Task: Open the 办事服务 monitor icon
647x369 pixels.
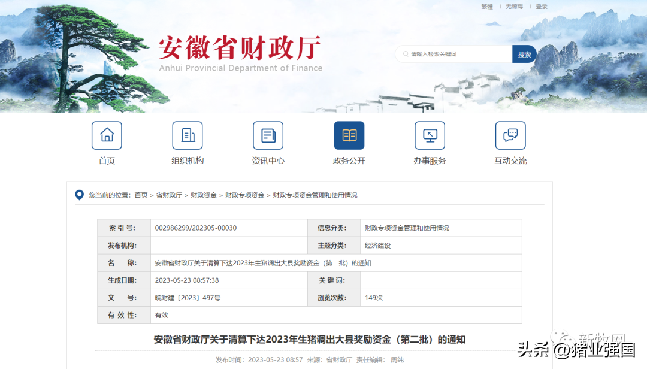Action: point(430,135)
